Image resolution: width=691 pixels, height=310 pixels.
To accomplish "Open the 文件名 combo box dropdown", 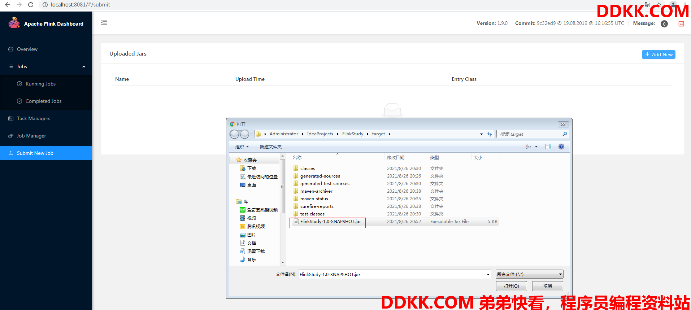I will coord(488,275).
